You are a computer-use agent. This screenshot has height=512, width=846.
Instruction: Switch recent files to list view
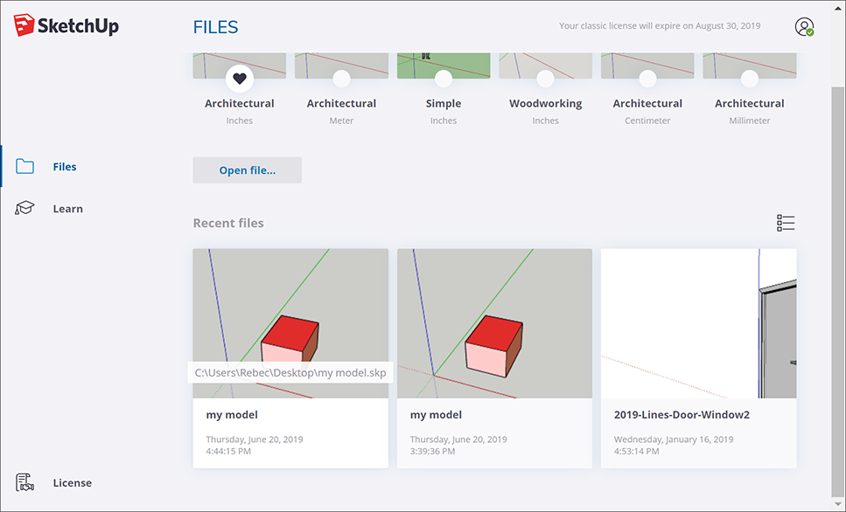pyautogui.click(x=785, y=223)
